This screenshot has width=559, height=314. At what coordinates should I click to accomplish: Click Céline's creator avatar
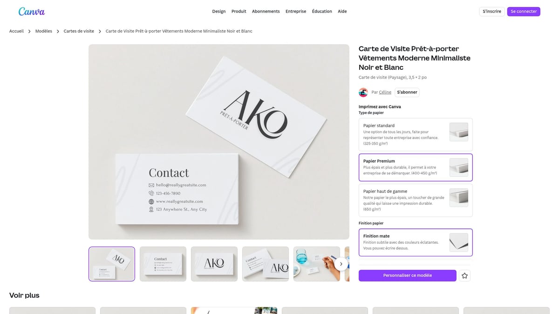click(363, 92)
